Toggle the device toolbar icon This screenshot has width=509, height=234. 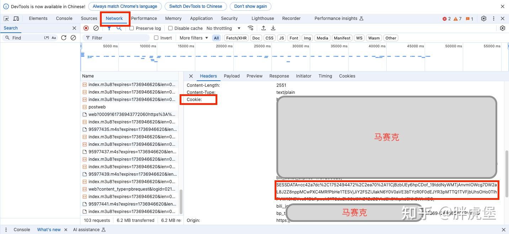tap(16, 18)
